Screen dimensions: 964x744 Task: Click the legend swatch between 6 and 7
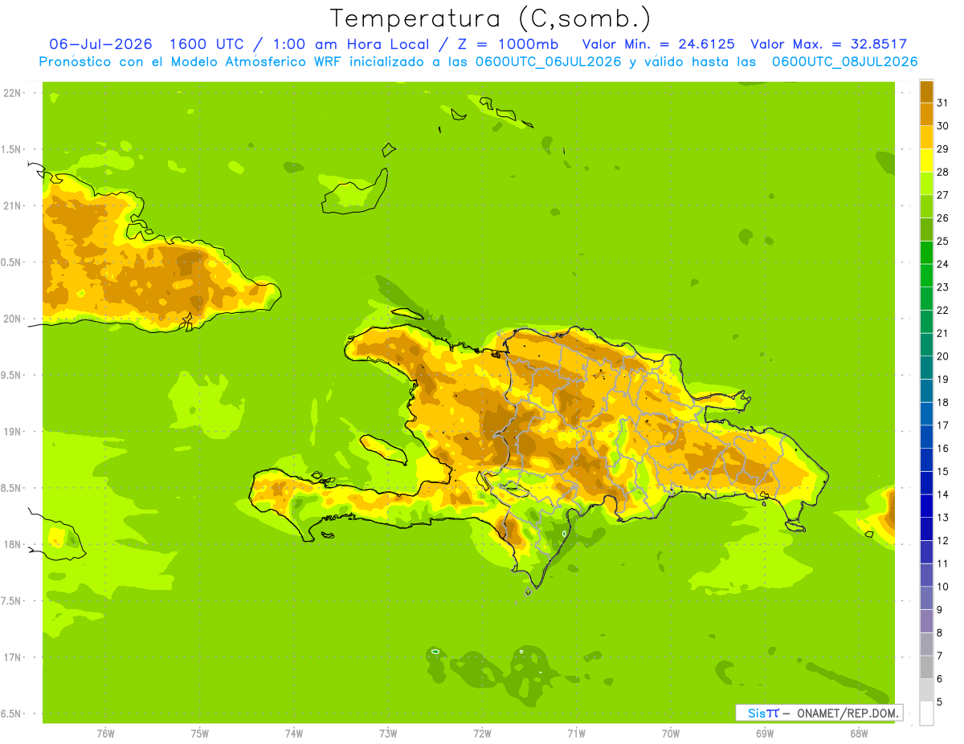926,666
